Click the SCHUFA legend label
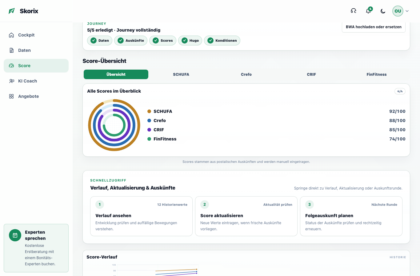 pos(163,111)
